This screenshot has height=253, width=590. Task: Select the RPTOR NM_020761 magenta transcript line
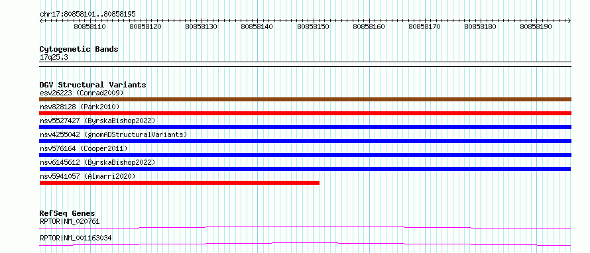(305, 227)
